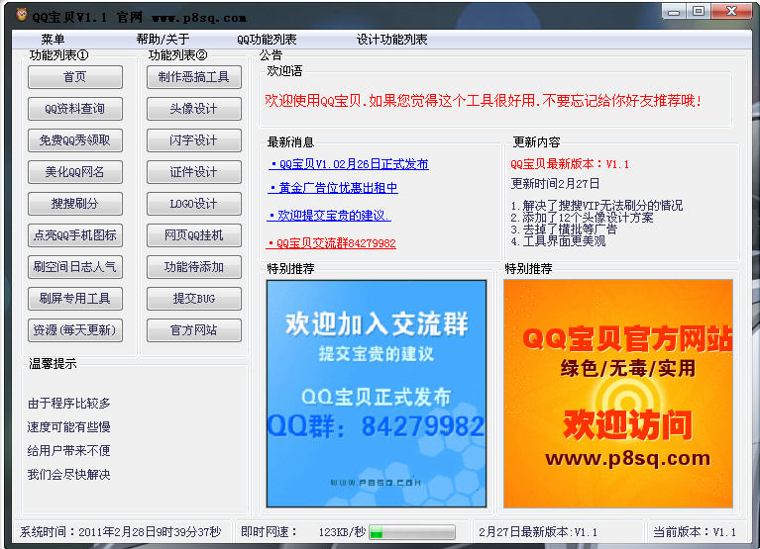Image resolution: width=760 pixels, height=549 pixels.
Task: Click tip text 给用户带来不便
Action: point(68,451)
